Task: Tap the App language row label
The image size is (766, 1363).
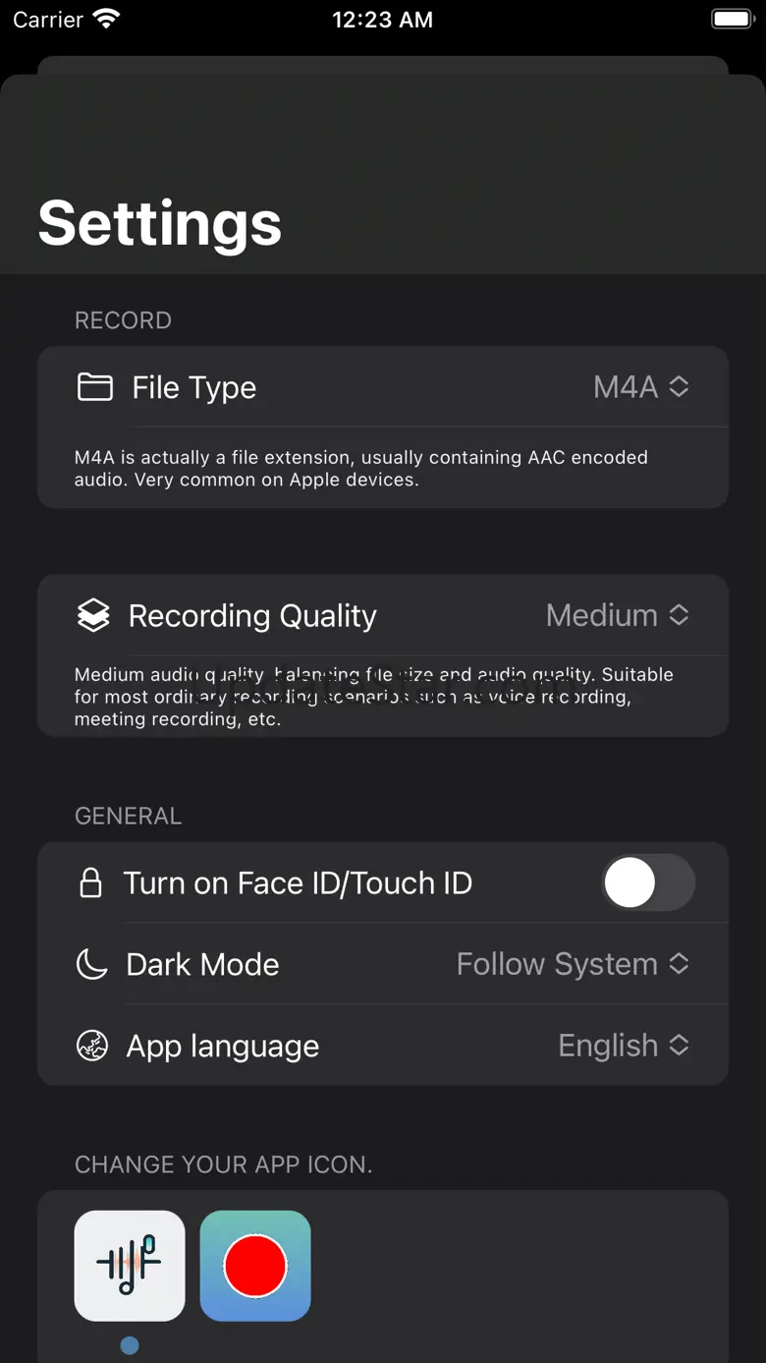Action: [223, 1047]
